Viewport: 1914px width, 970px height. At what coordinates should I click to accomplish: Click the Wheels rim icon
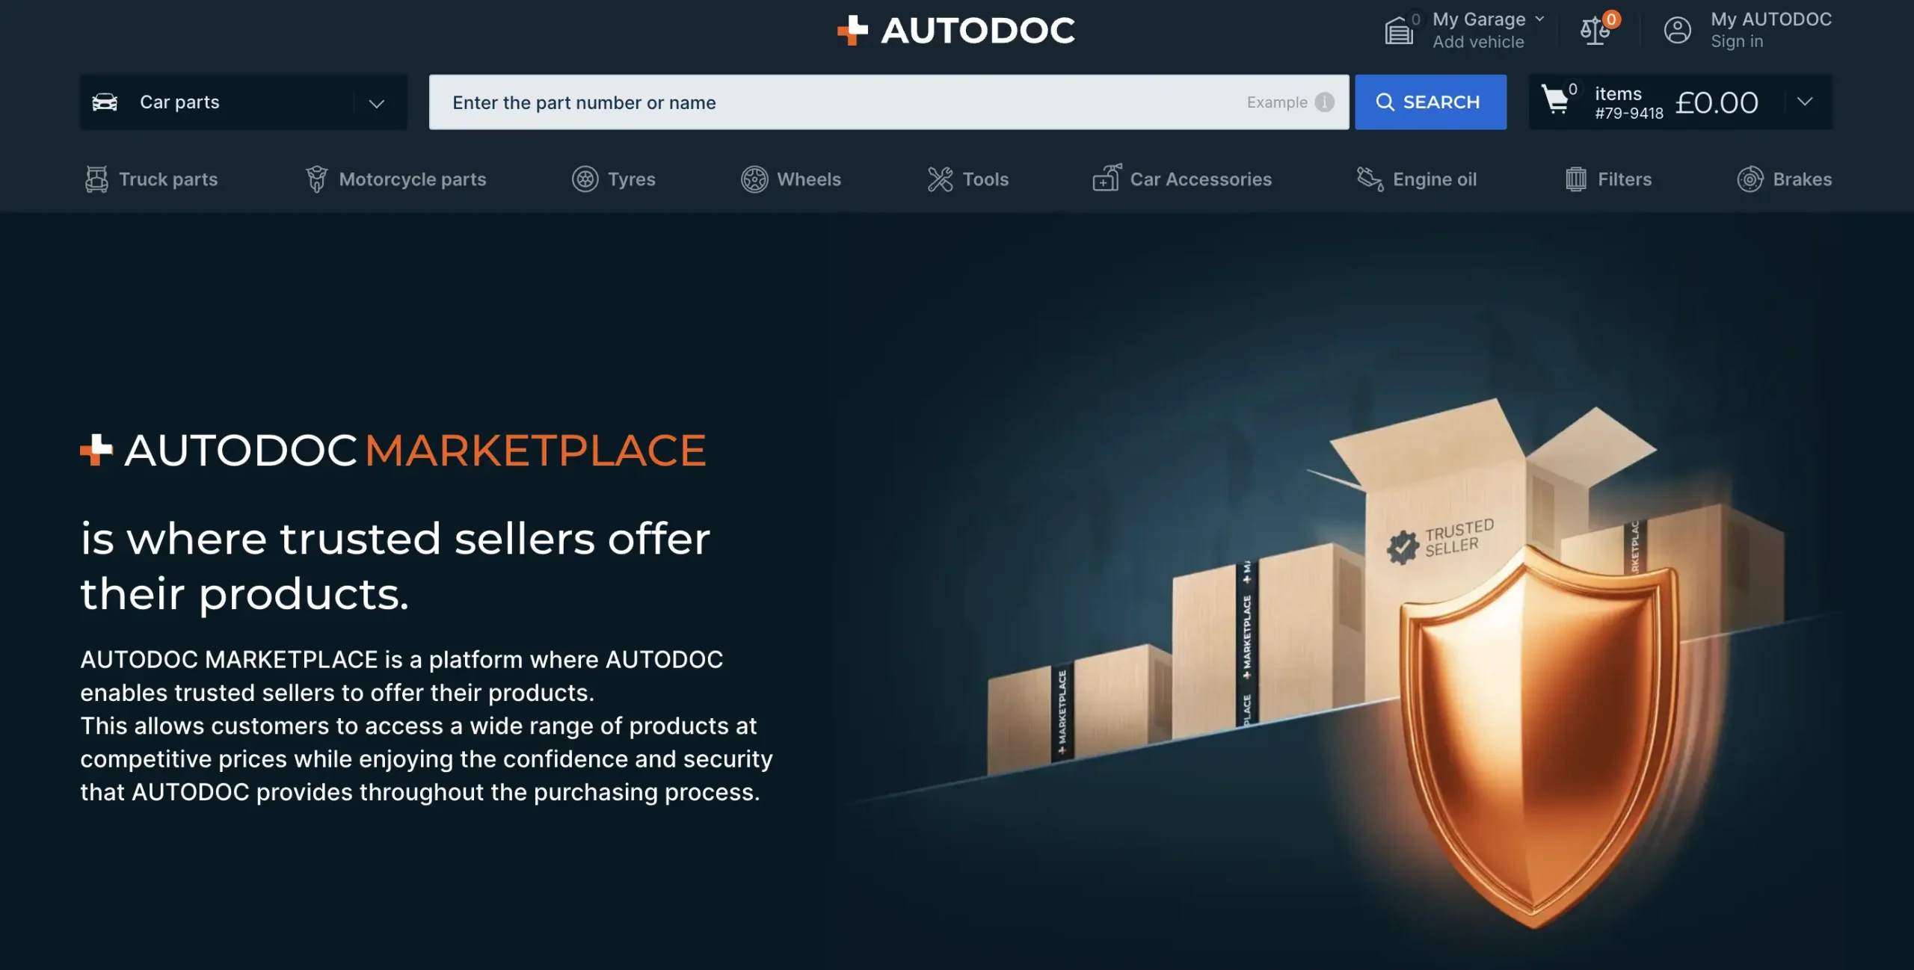[754, 179]
